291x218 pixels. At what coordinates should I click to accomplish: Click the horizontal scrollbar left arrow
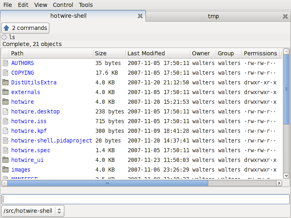click(4, 183)
